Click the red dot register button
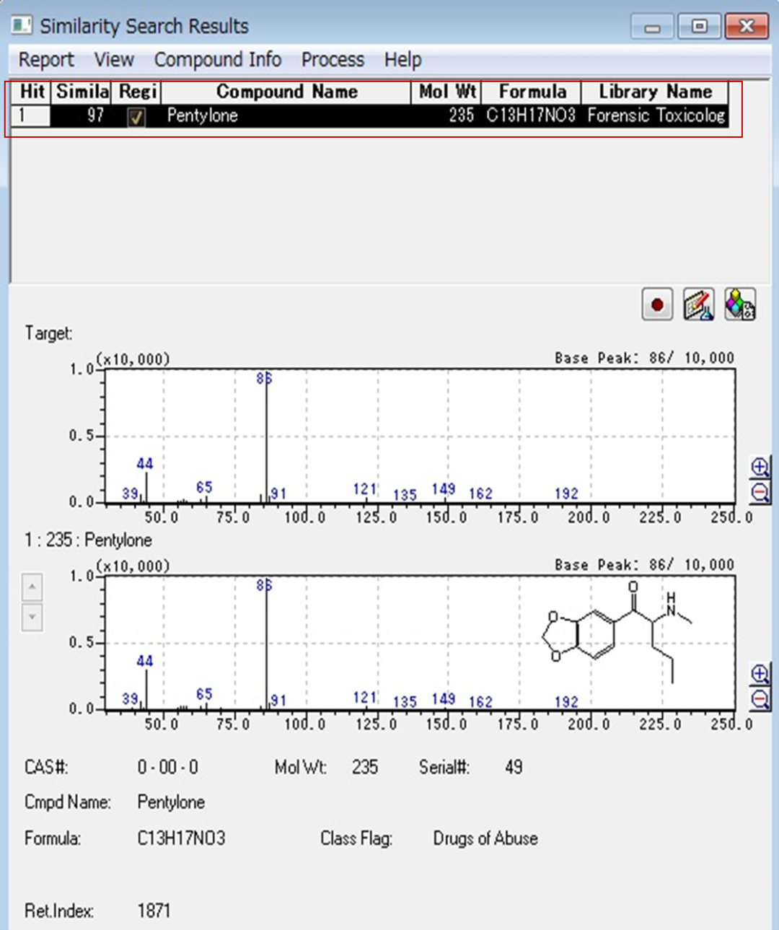Viewport: 779px width, 930px height. point(656,304)
